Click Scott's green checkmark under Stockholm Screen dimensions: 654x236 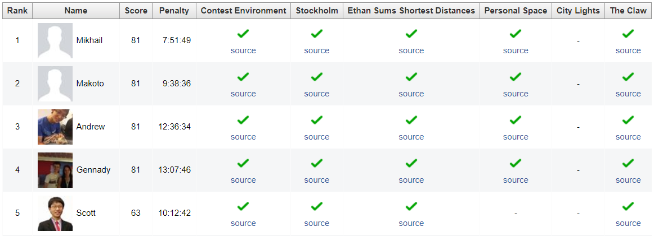(317, 206)
